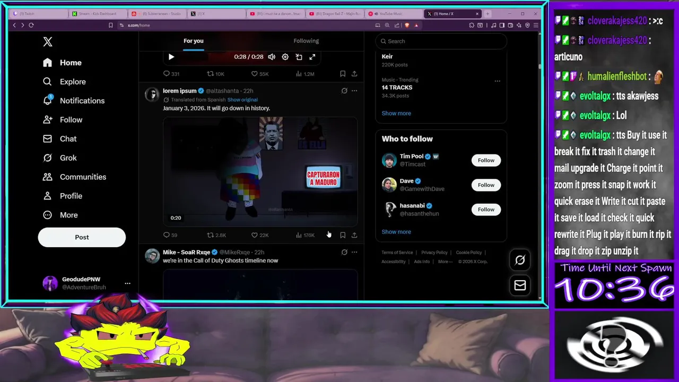Share the post with 1.2M views
This screenshot has height=382, width=679.
coord(354,74)
